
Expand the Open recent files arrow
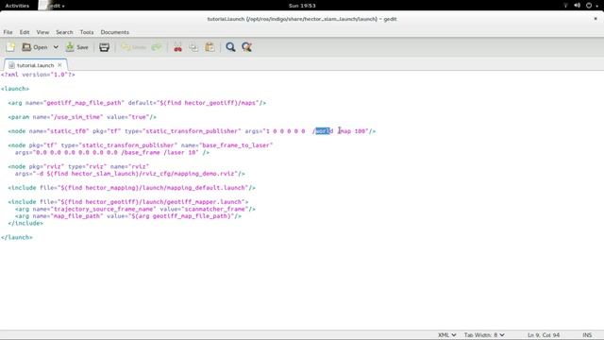pyautogui.click(x=56, y=47)
